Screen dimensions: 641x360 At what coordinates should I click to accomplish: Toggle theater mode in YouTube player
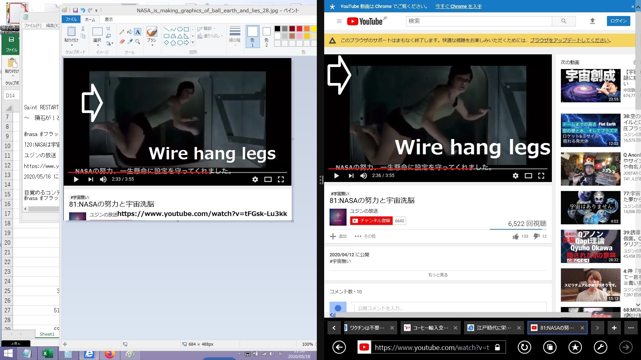point(528,176)
